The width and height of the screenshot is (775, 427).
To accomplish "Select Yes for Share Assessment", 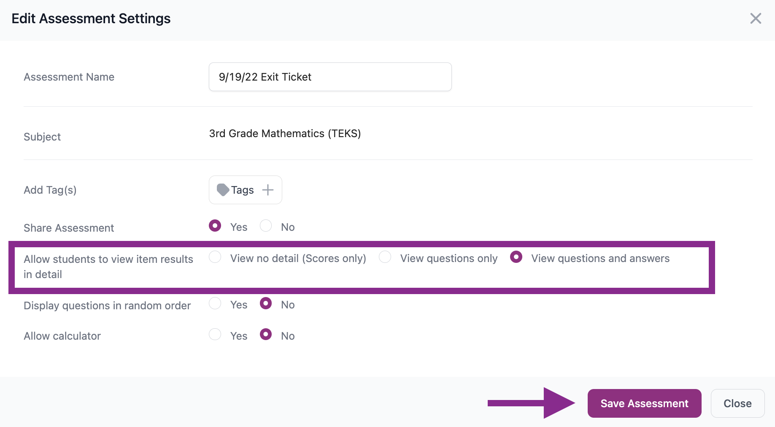I will pos(215,226).
